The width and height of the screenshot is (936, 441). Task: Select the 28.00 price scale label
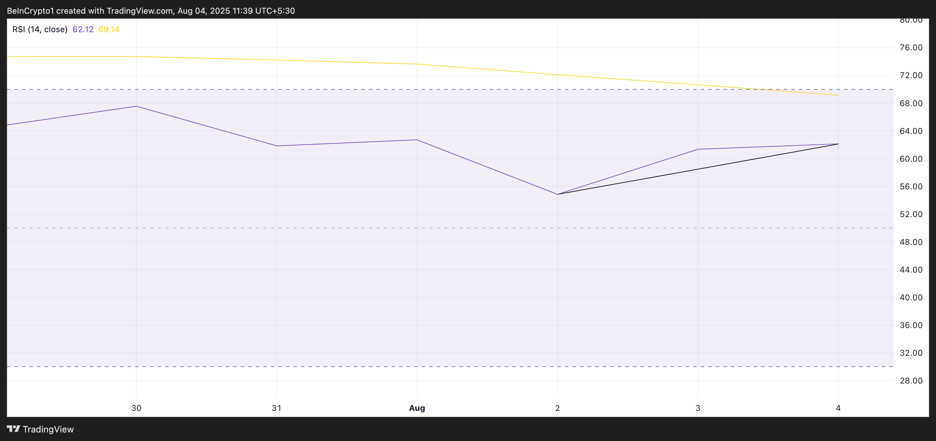[x=912, y=380]
